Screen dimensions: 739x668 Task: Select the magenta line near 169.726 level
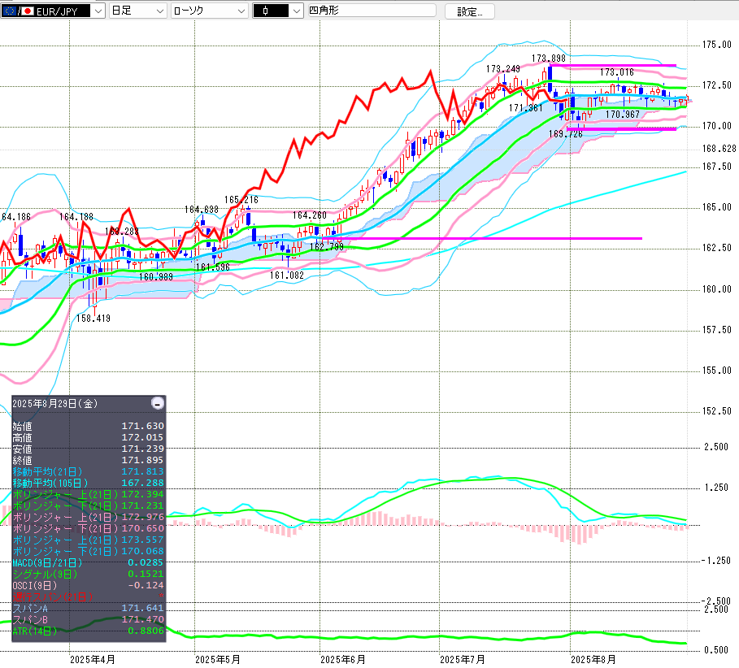tap(622, 128)
